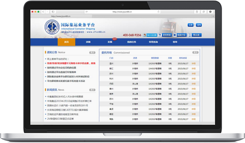Toggle the Safari sidebar button
Image resolution: width=245 pixels, height=143 pixels.
point(53,12)
